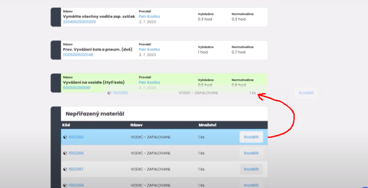The width and height of the screenshot is (368, 188).
Task: Click the Vykázáno value 0.3 hod
Action: pos(205,19)
